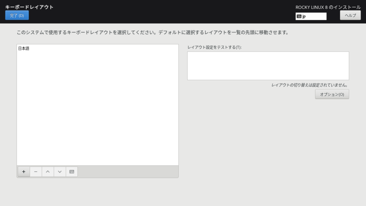The height and width of the screenshot is (206, 366).
Task: Click the キーボードレイアウト page title
Action: [29, 7]
